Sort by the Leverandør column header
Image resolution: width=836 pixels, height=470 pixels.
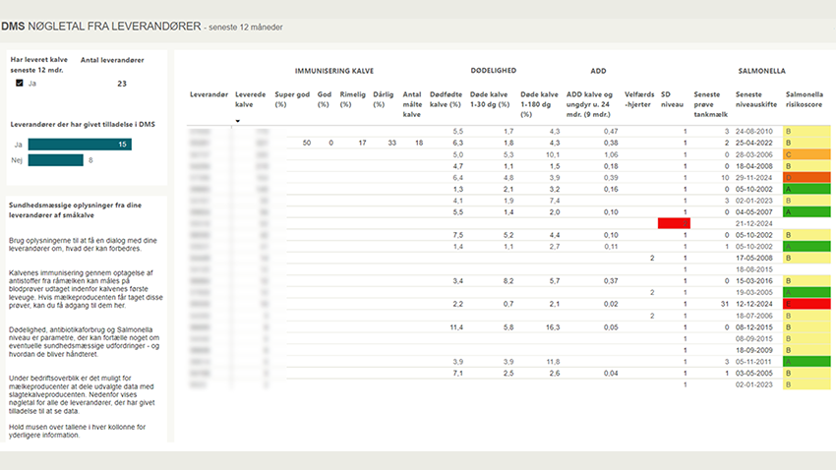coord(208,94)
